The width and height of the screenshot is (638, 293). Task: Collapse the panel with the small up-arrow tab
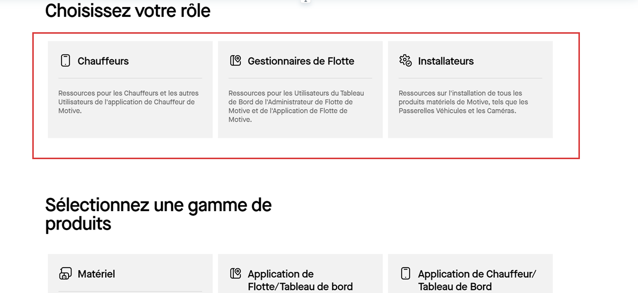pos(306,1)
